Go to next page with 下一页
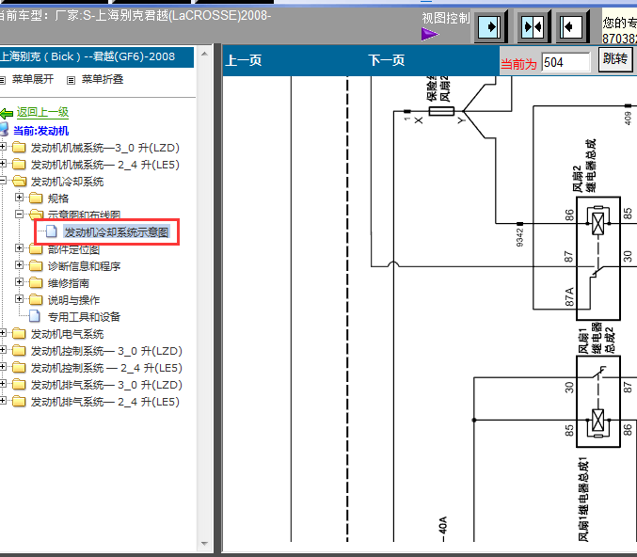 point(387,60)
